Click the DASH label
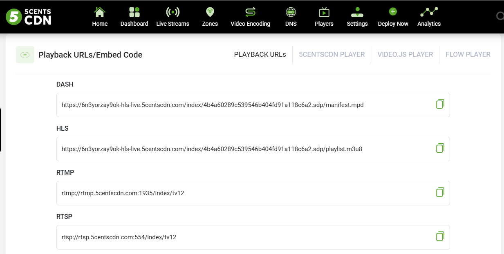The height and width of the screenshot is (254, 504). click(x=65, y=85)
